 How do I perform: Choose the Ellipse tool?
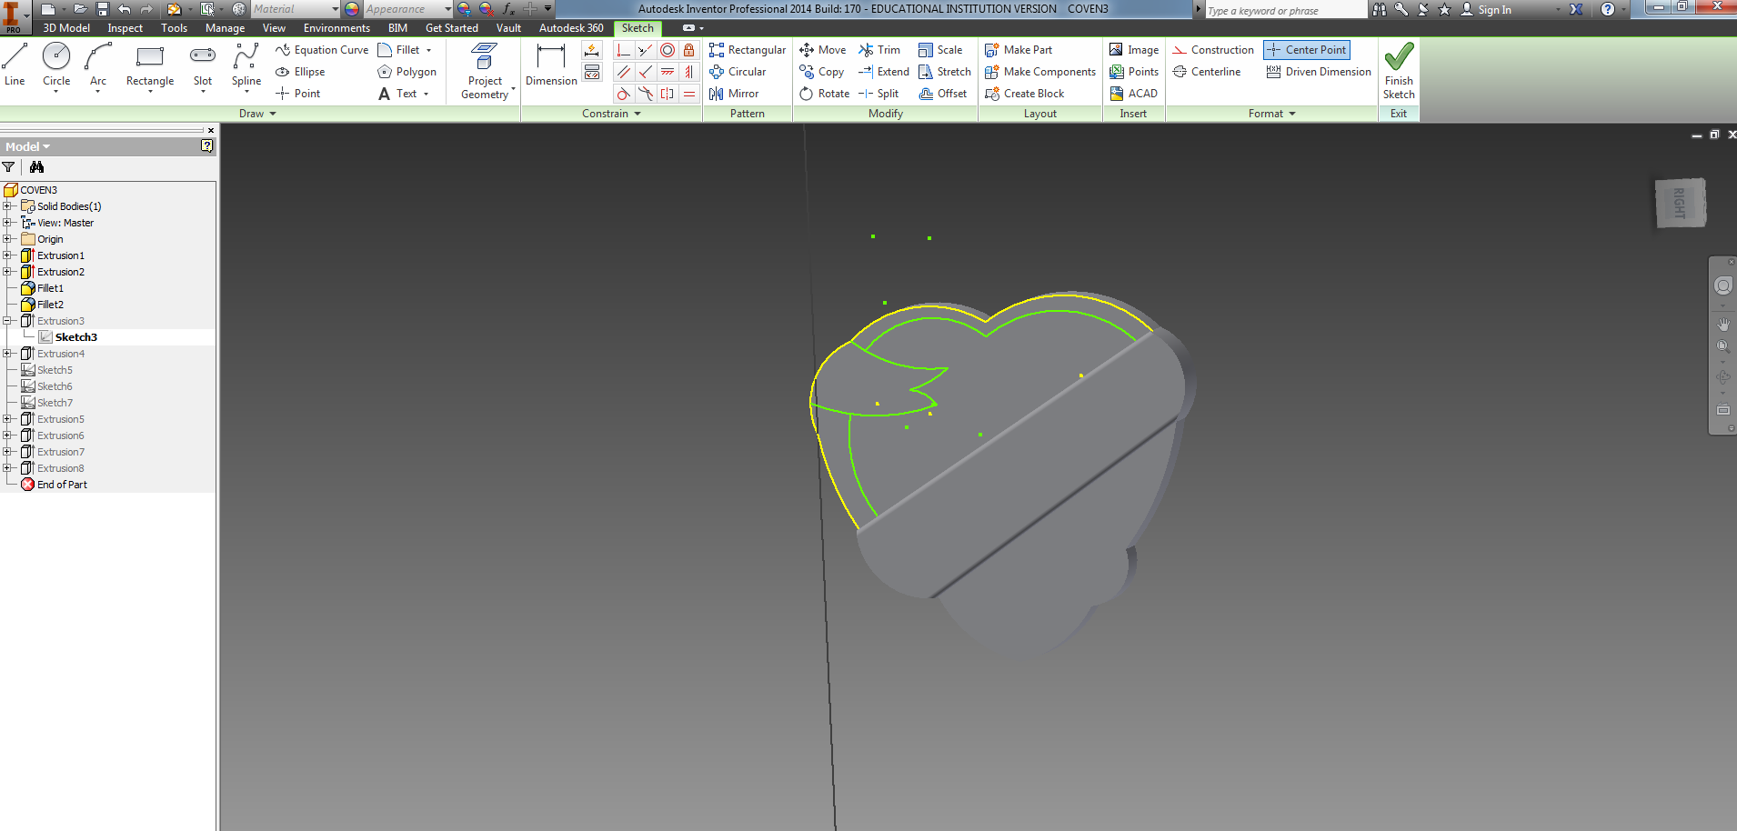(300, 72)
